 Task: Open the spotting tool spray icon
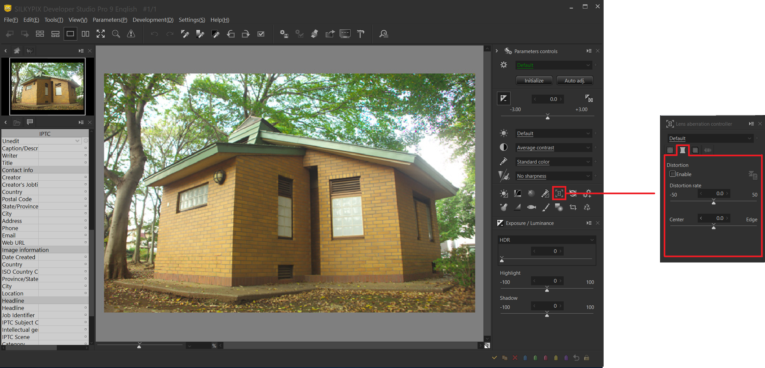coord(504,207)
